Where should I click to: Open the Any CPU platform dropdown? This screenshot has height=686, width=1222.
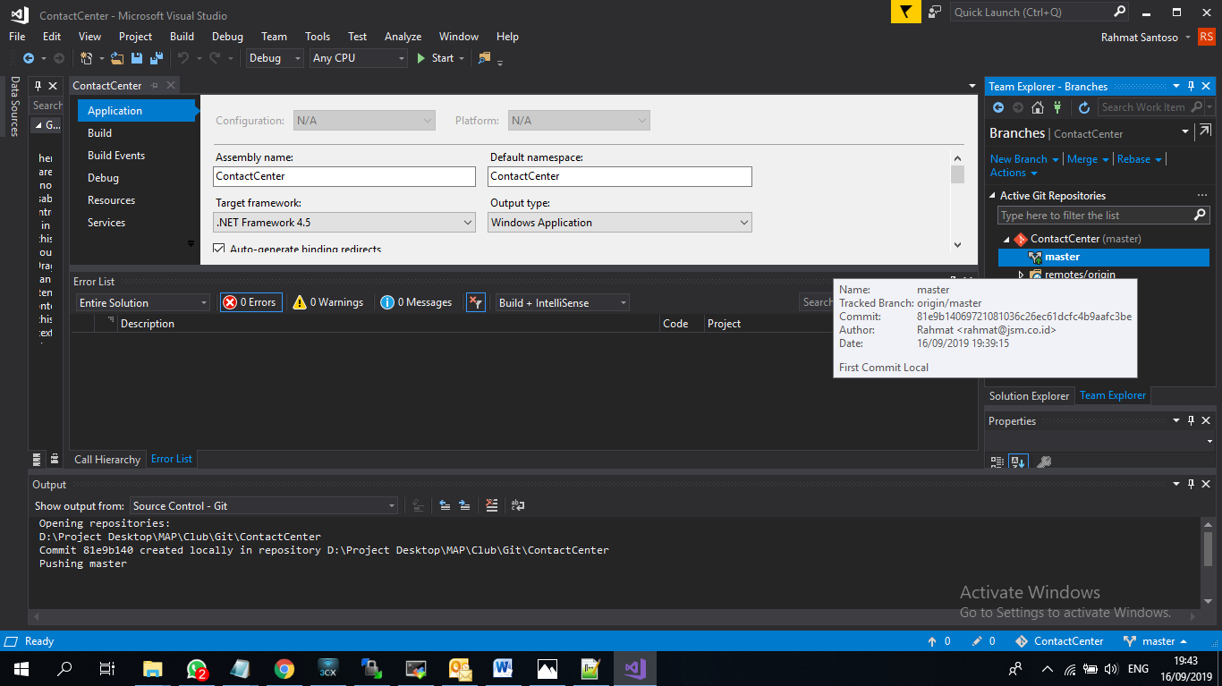click(359, 58)
